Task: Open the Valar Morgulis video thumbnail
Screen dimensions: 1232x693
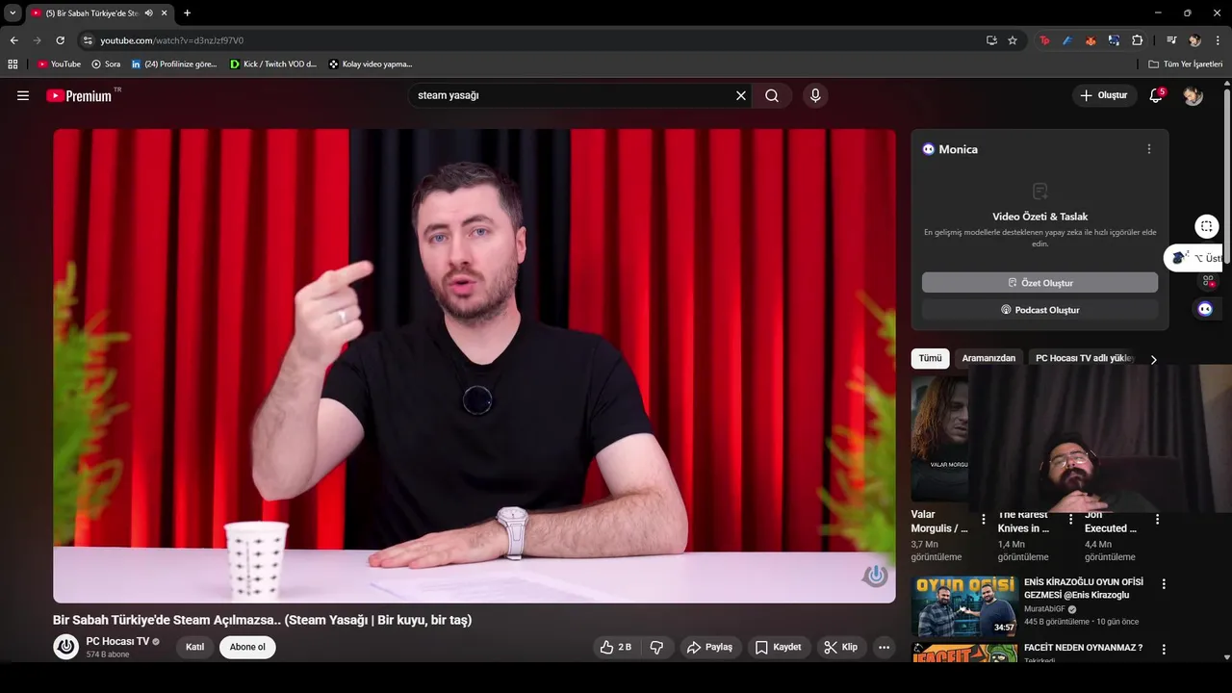Action: (939, 438)
